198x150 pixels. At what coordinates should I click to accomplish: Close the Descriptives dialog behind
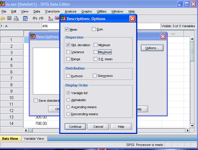tap(163, 37)
